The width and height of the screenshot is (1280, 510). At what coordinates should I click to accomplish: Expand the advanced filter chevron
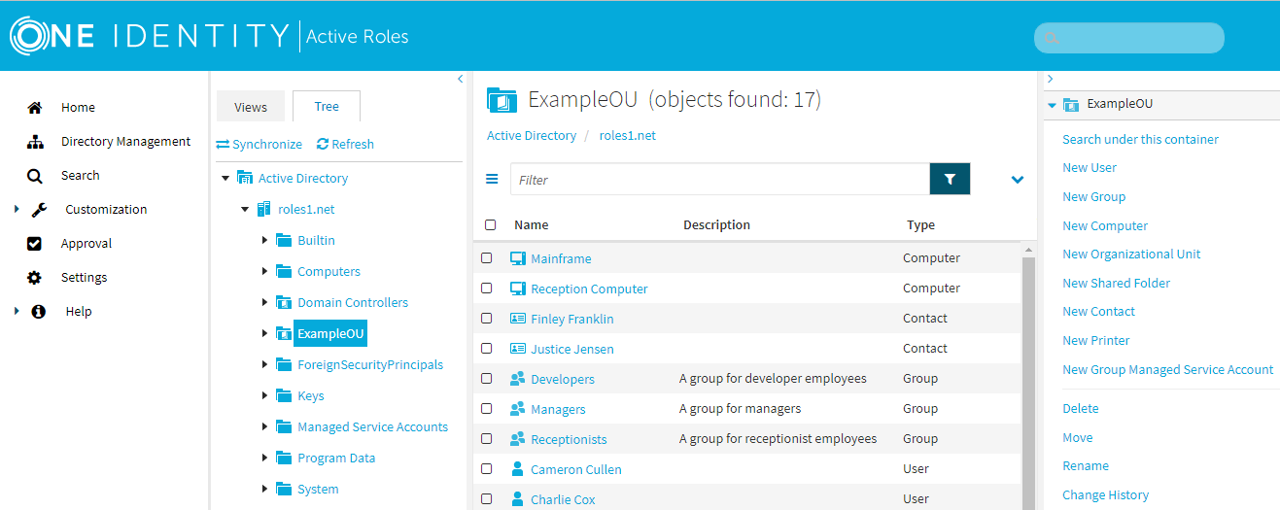coord(1018,180)
